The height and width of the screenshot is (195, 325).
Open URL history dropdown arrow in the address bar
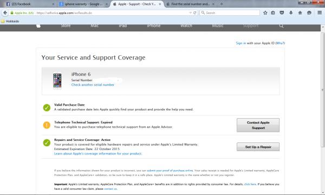(x=190, y=13)
